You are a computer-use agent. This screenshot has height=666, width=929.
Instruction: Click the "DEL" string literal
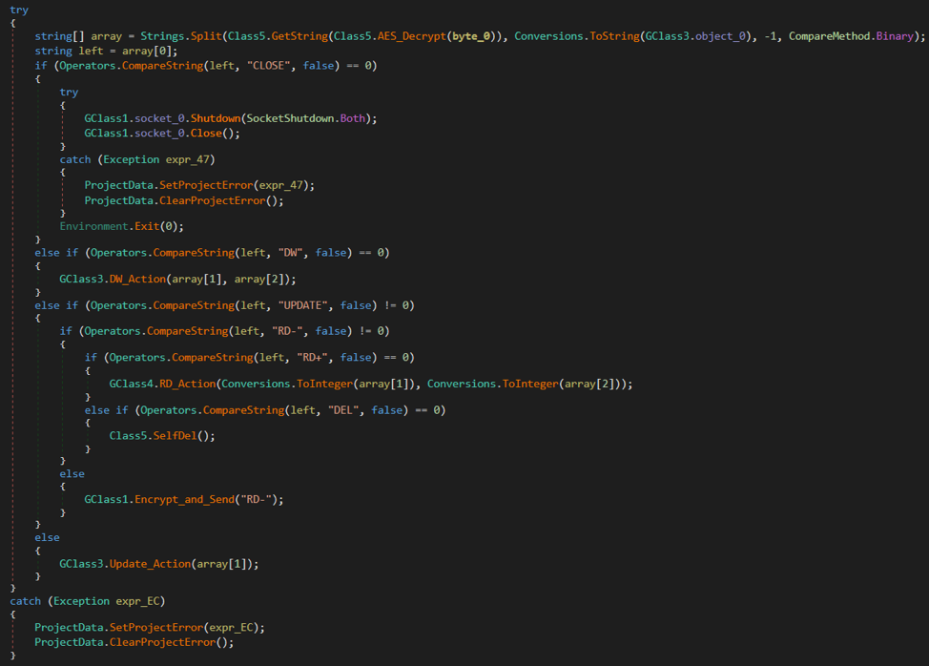coord(343,410)
